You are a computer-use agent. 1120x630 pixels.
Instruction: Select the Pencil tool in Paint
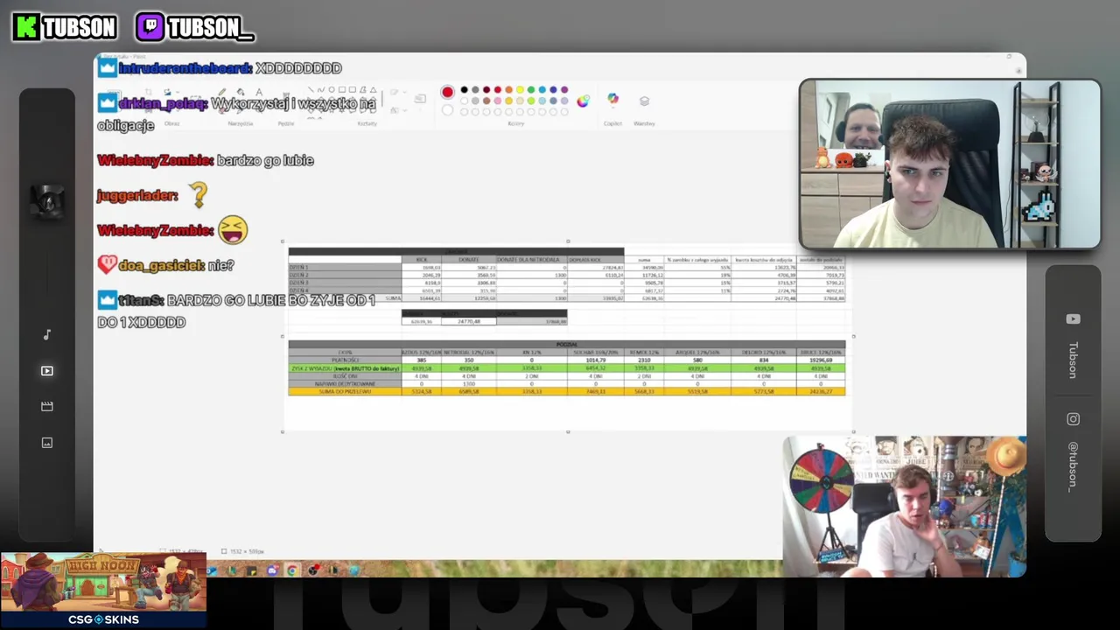(222, 91)
